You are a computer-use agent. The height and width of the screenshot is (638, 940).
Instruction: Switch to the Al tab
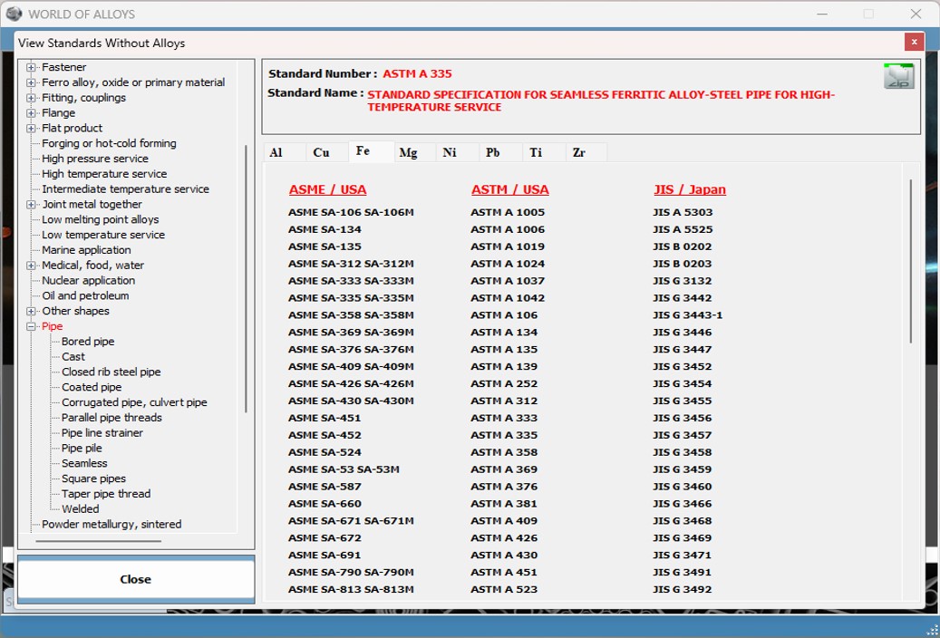click(285, 152)
